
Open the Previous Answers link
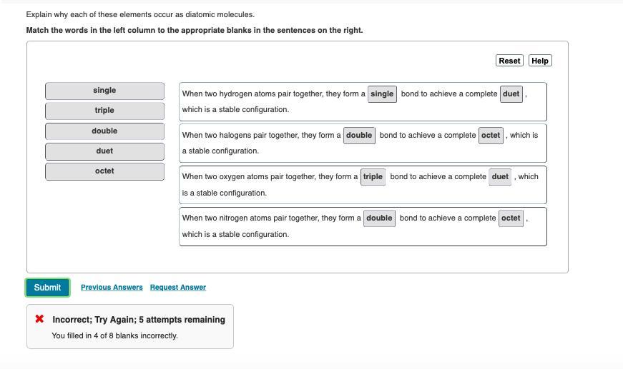(112, 287)
